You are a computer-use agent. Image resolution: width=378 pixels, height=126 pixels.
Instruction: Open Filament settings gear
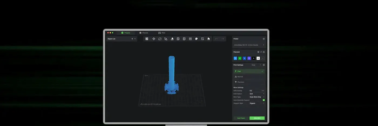264,52
